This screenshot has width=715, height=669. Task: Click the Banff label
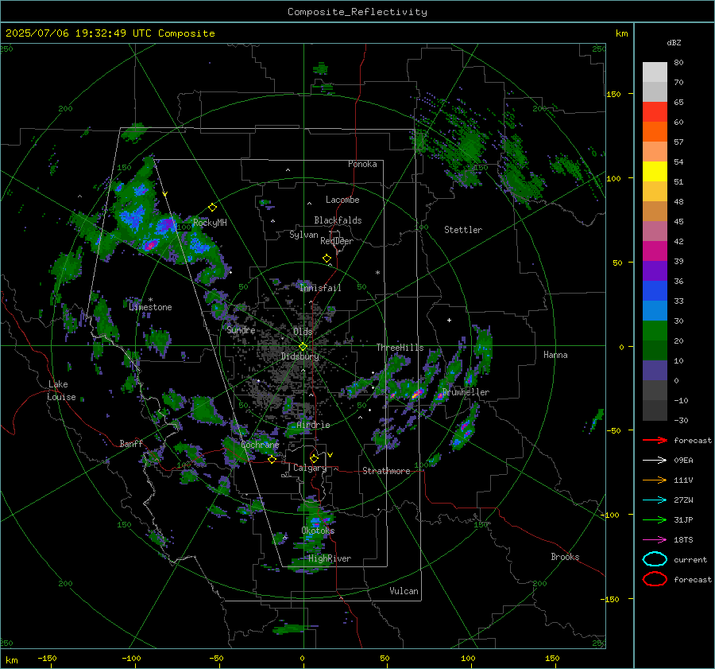tap(131, 443)
